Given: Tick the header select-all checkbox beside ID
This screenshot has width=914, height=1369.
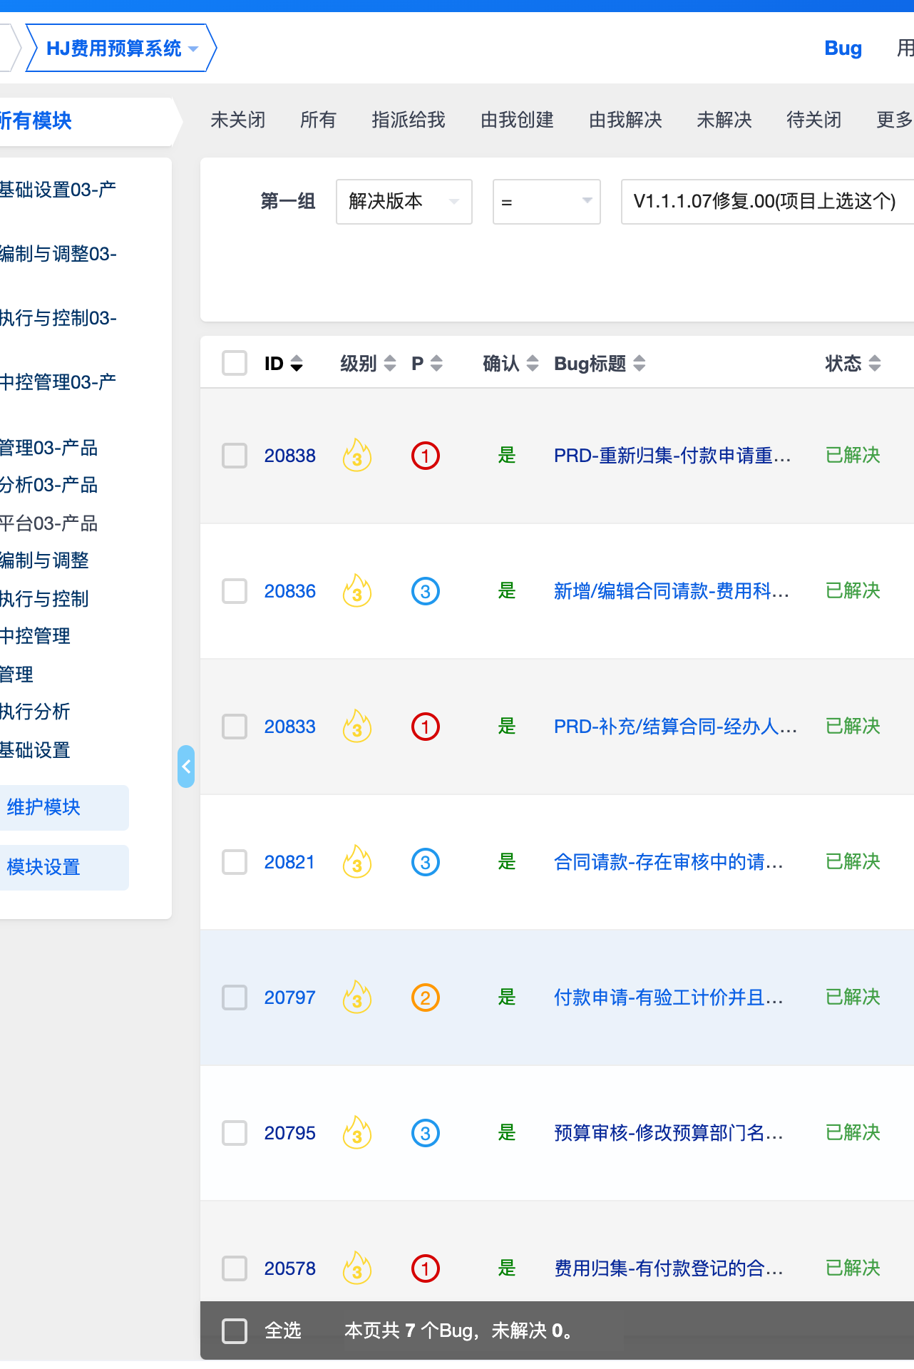Looking at the screenshot, I should point(235,363).
